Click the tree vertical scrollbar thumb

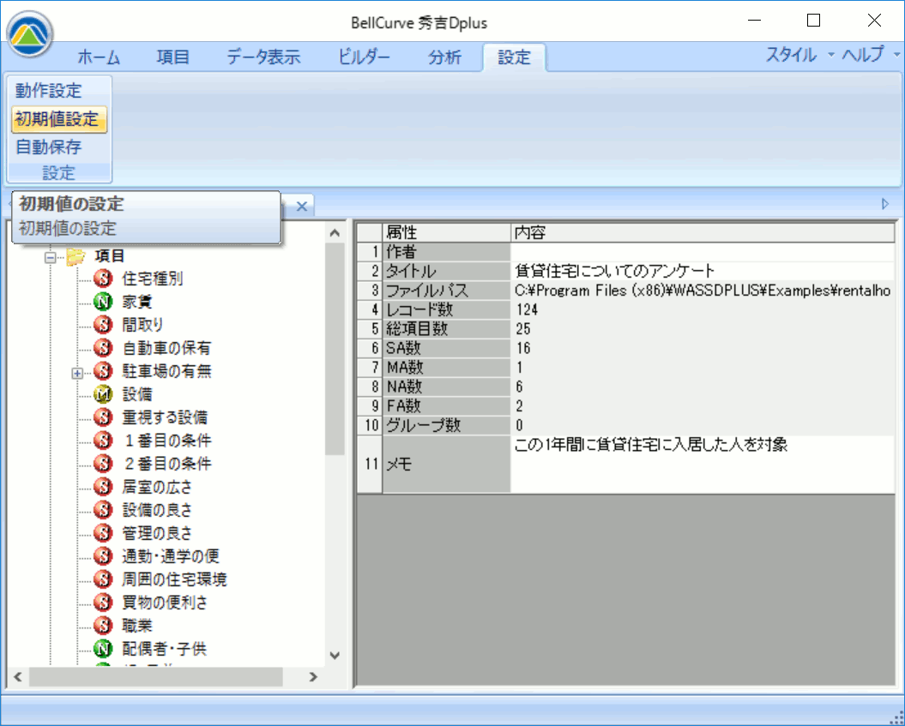click(x=335, y=350)
